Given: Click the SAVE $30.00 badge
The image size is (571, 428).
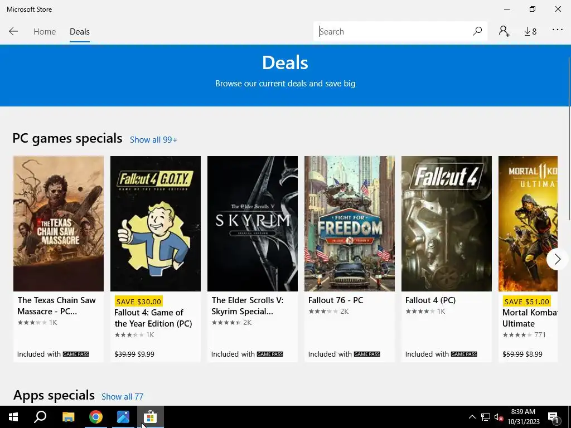Looking at the screenshot, I should pyautogui.click(x=139, y=301).
